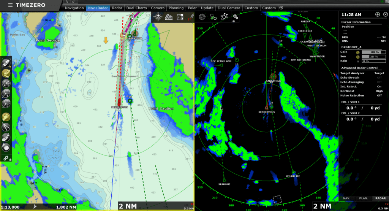Select the zoom out magnifier tool
The image size is (389, 211).
click(6, 103)
